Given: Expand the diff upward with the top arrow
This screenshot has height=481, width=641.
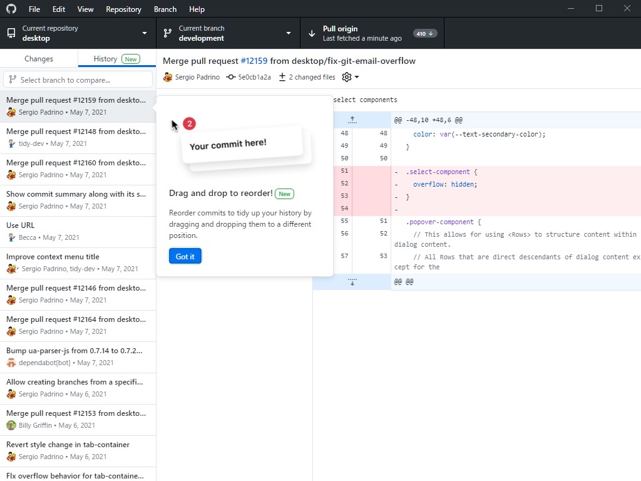Looking at the screenshot, I should [352, 120].
